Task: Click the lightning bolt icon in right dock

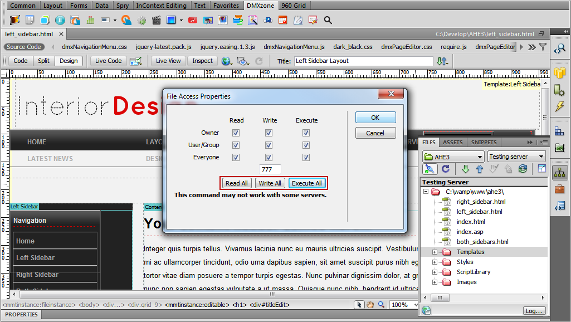Action: tap(559, 106)
